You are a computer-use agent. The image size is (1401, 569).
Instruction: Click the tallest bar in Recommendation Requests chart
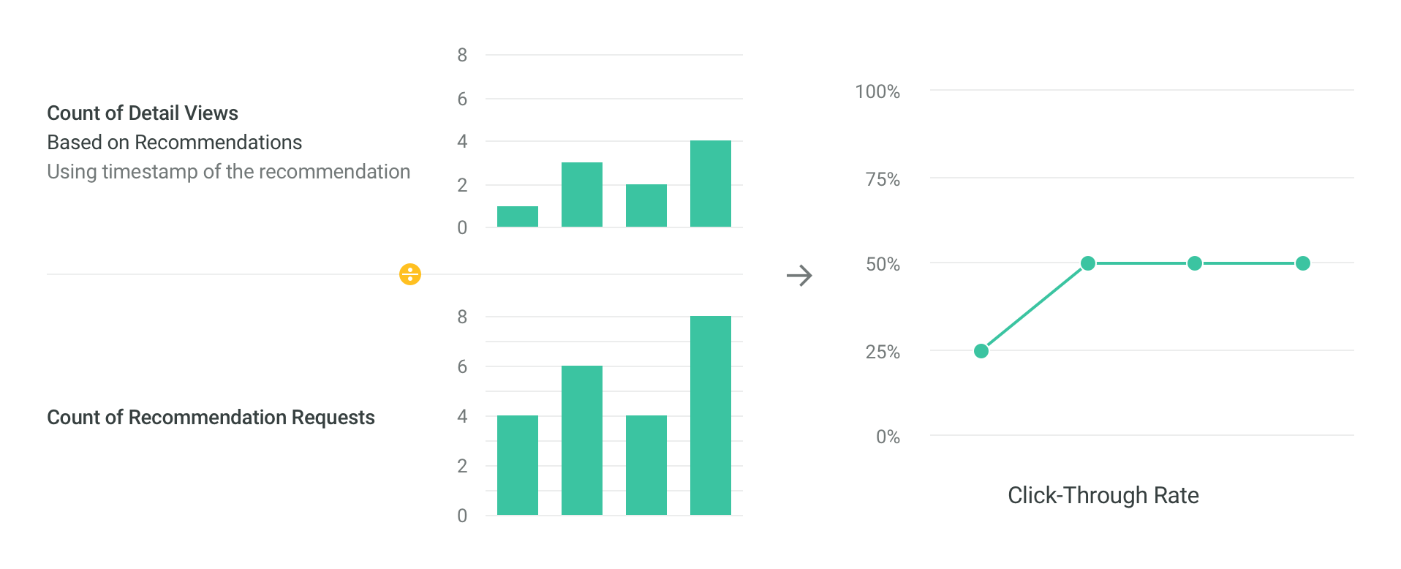pyautogui.click(x=711, y=415)
